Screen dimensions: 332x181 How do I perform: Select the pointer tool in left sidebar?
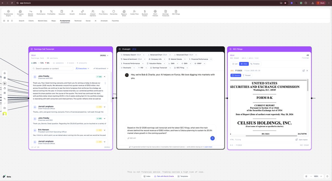coord(5,83)
